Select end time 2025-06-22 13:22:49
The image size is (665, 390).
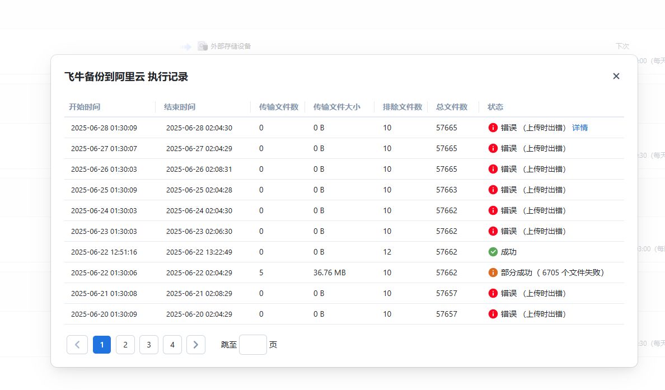pos(199,252)
